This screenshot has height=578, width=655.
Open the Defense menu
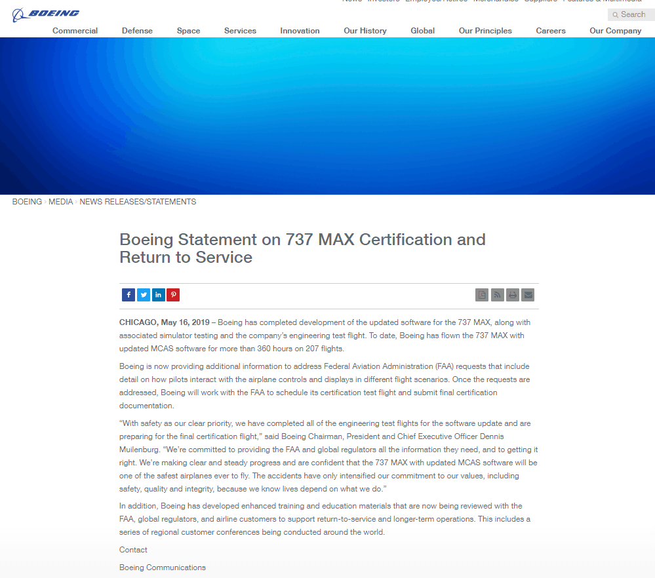[137, 31]
